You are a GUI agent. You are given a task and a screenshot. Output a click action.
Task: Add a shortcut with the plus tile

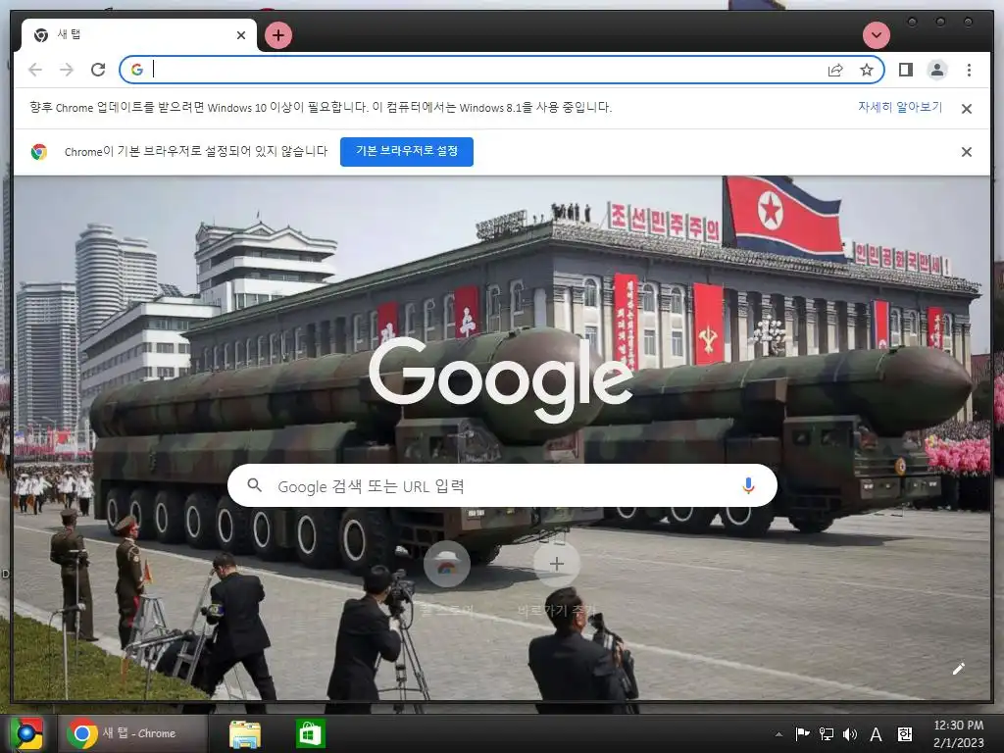[x=557, y=564]
